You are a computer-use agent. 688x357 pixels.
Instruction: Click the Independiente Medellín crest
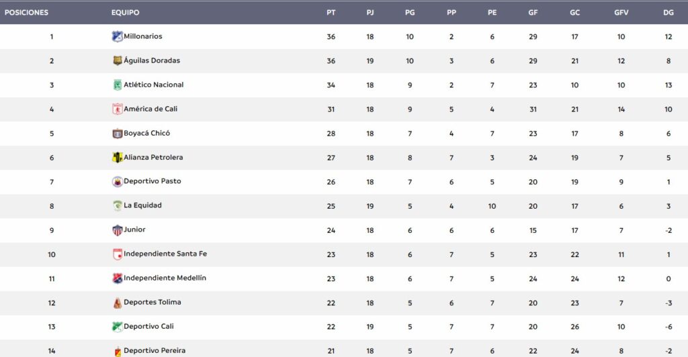[118, 278]
